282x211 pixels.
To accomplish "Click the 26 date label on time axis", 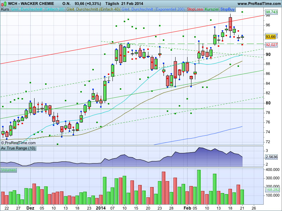I will pyautogui.click(x=254, y=208).
